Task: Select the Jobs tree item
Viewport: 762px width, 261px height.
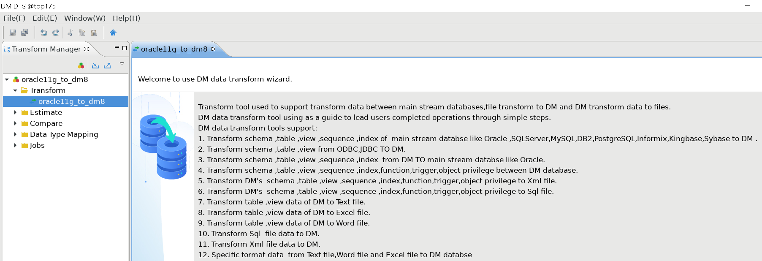Action: point(37,145)
